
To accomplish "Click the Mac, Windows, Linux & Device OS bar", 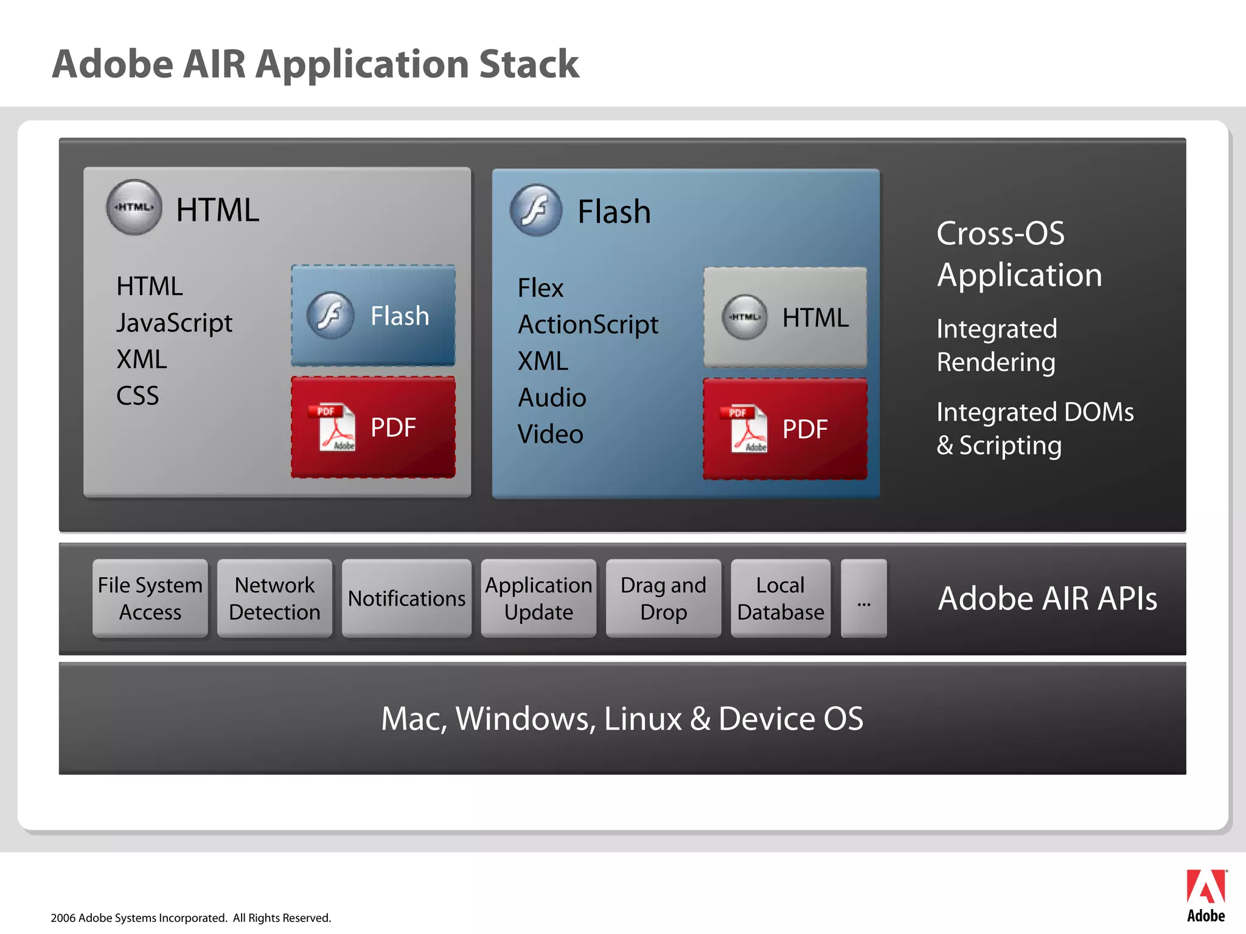I will pos(622,718).
